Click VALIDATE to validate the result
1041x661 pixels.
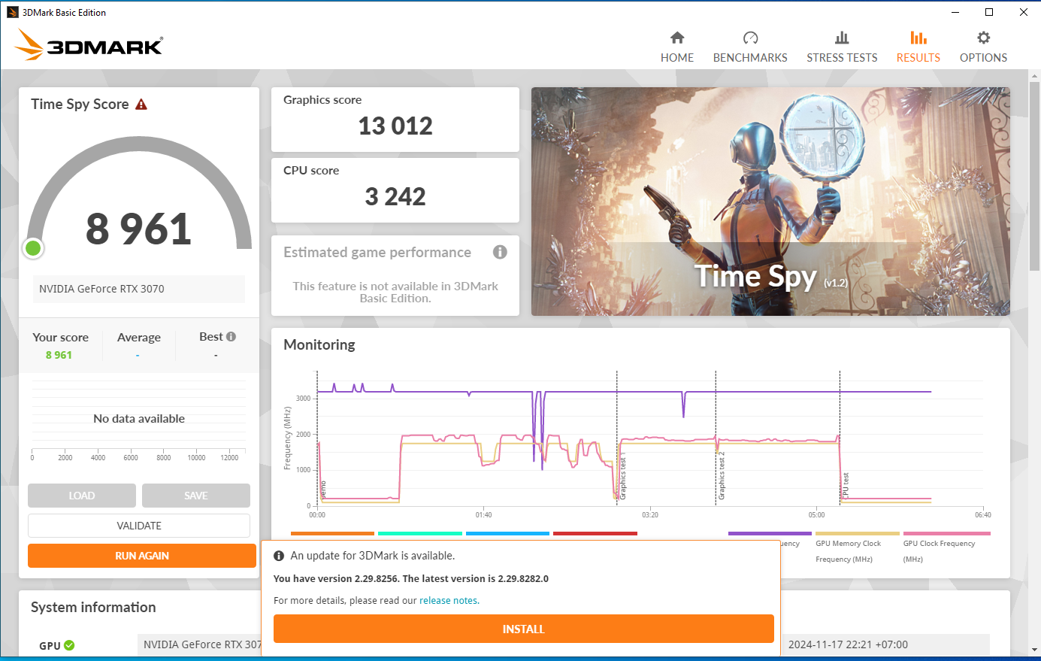click(x=139, y=525)
